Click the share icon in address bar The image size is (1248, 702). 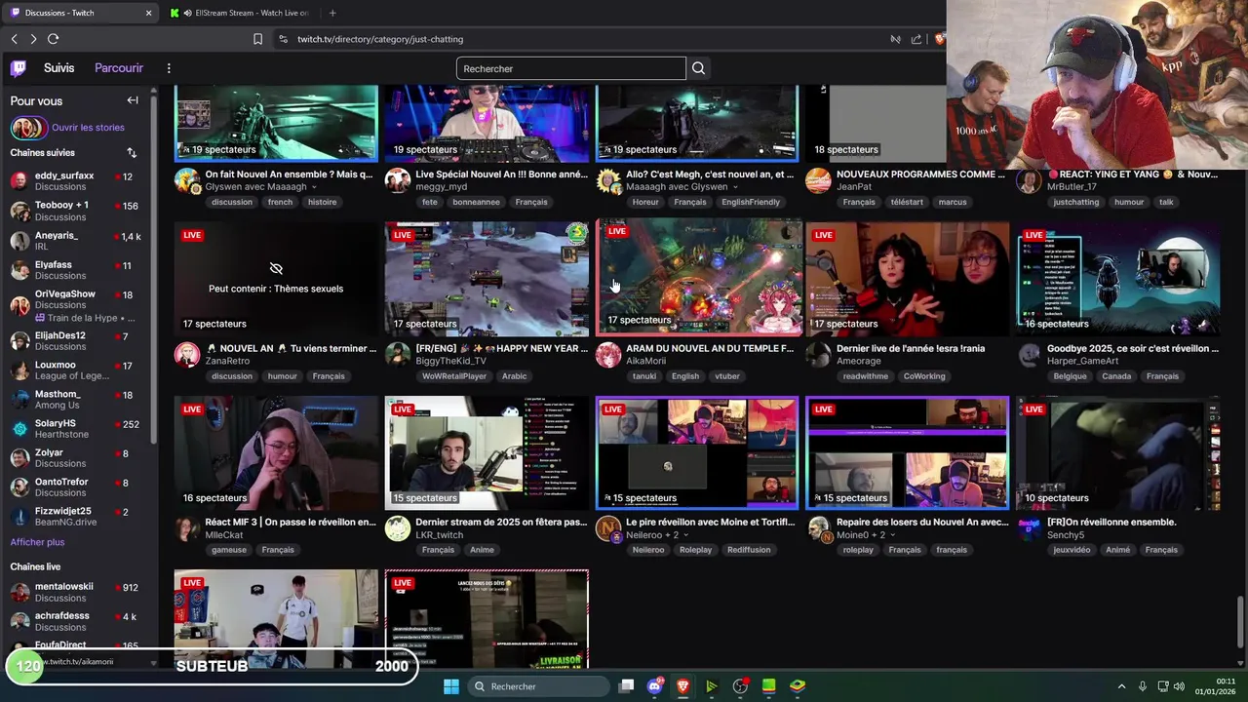coord(916,39)
